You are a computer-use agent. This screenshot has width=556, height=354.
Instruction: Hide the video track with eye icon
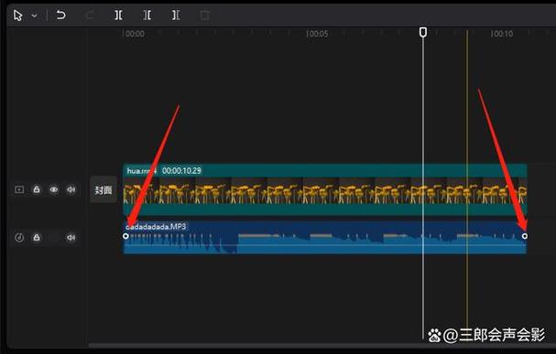coord(54,189)
